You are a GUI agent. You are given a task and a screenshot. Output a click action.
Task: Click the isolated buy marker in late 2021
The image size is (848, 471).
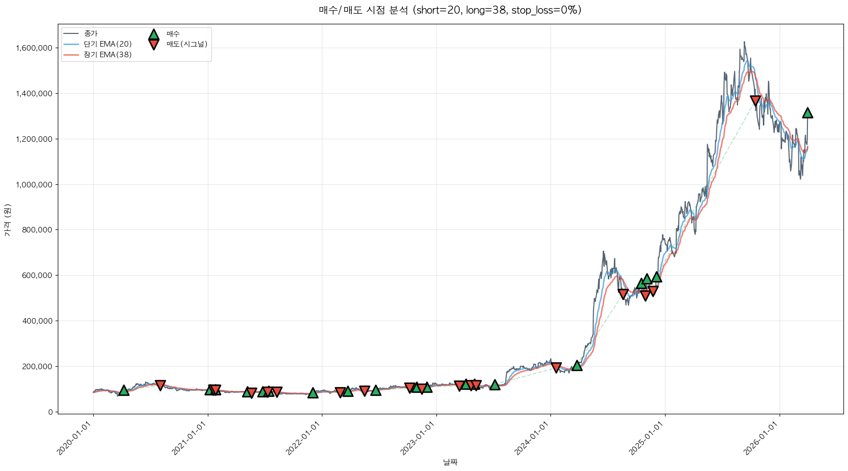point(313,392)
